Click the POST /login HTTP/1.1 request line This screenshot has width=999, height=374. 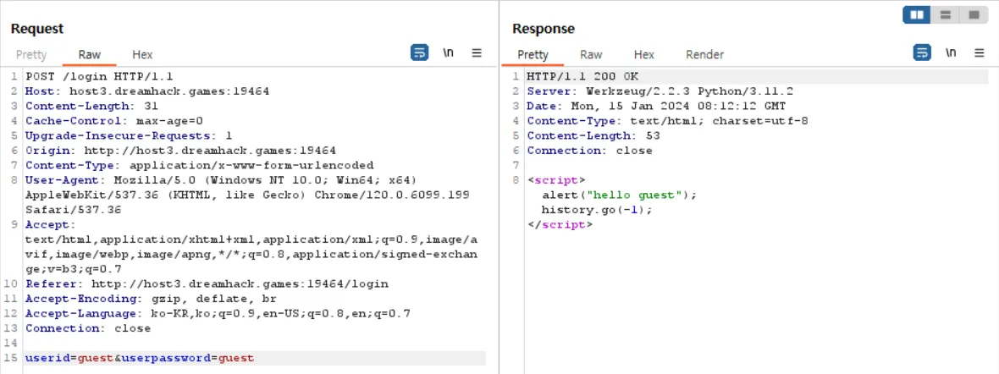coord(99,76)
